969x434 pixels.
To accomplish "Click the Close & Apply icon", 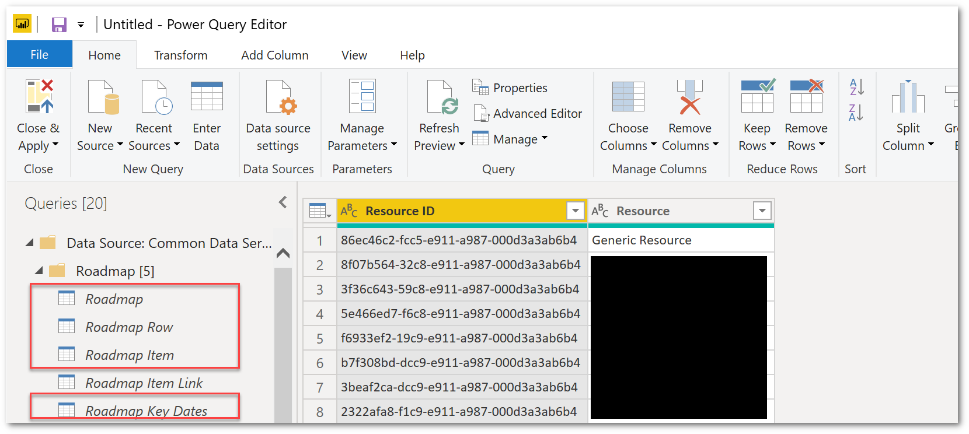I will click(39, 96).
